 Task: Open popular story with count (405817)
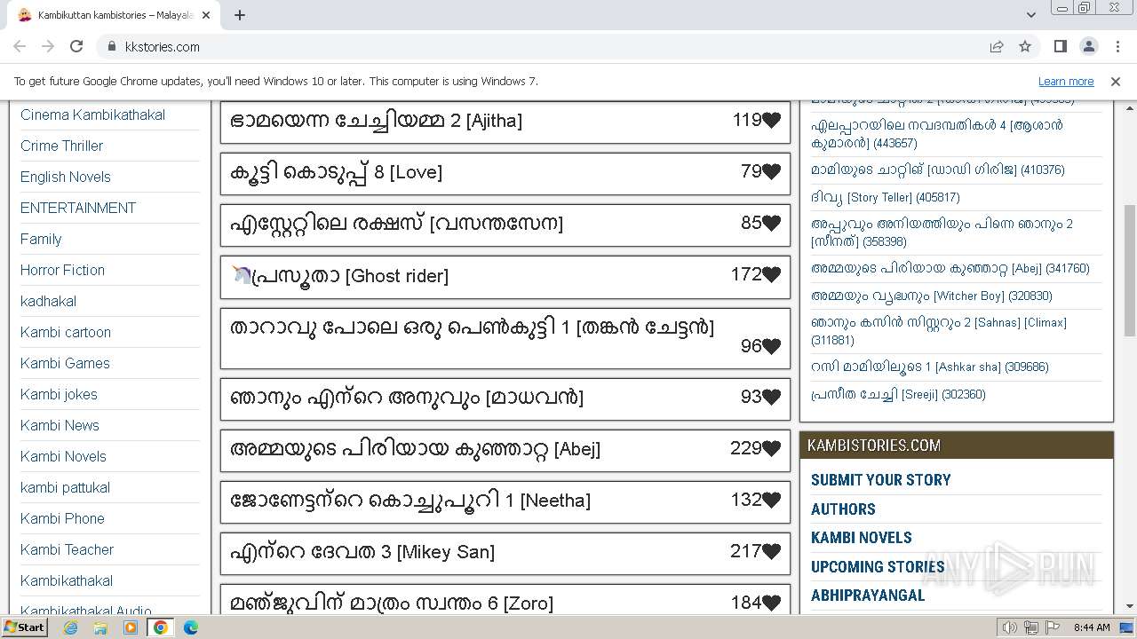tap(885, 197)
